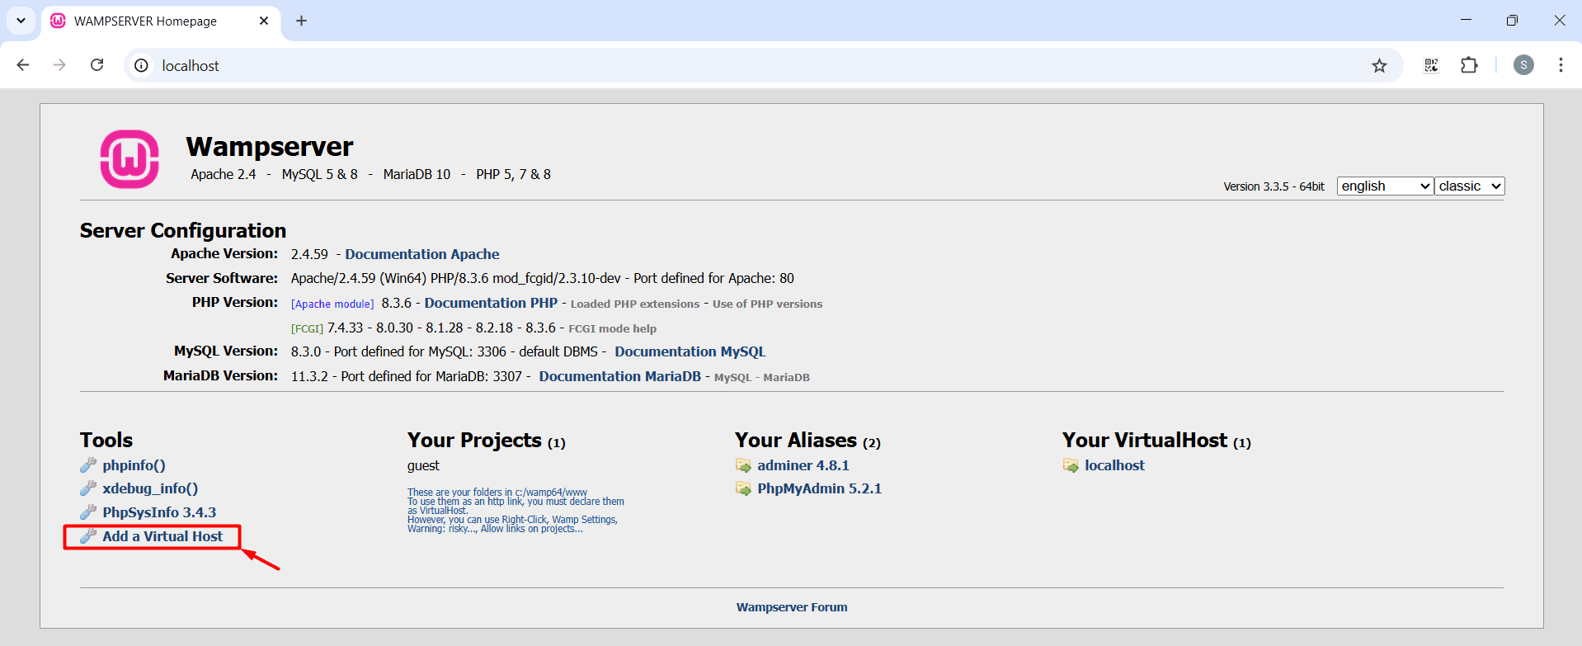This screenshot has height=646, width=1582.
Task: Open the english language dropdown
Action: pos(1384,186)
